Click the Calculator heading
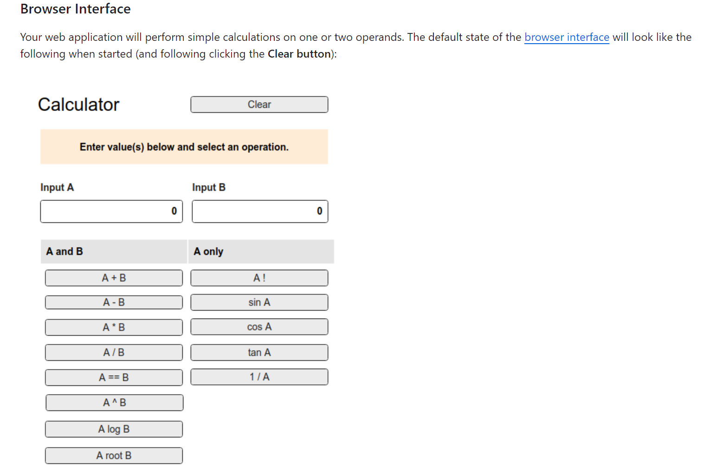710x470 pixels. (x=78, y=104)
